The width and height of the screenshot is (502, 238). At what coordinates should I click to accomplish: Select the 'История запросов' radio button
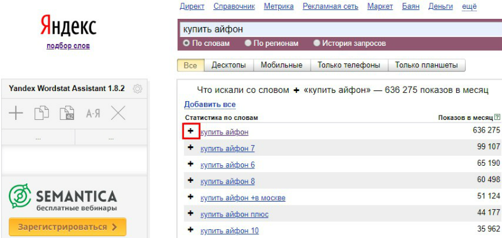317,43
